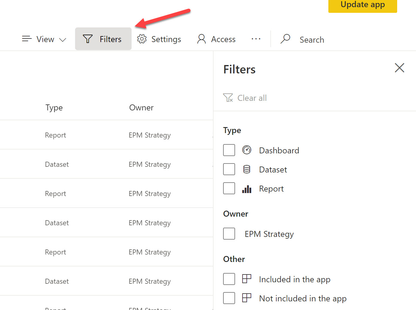Click the Type column header
This screenshot has width=416, height=310.
[x=54, y=108]
